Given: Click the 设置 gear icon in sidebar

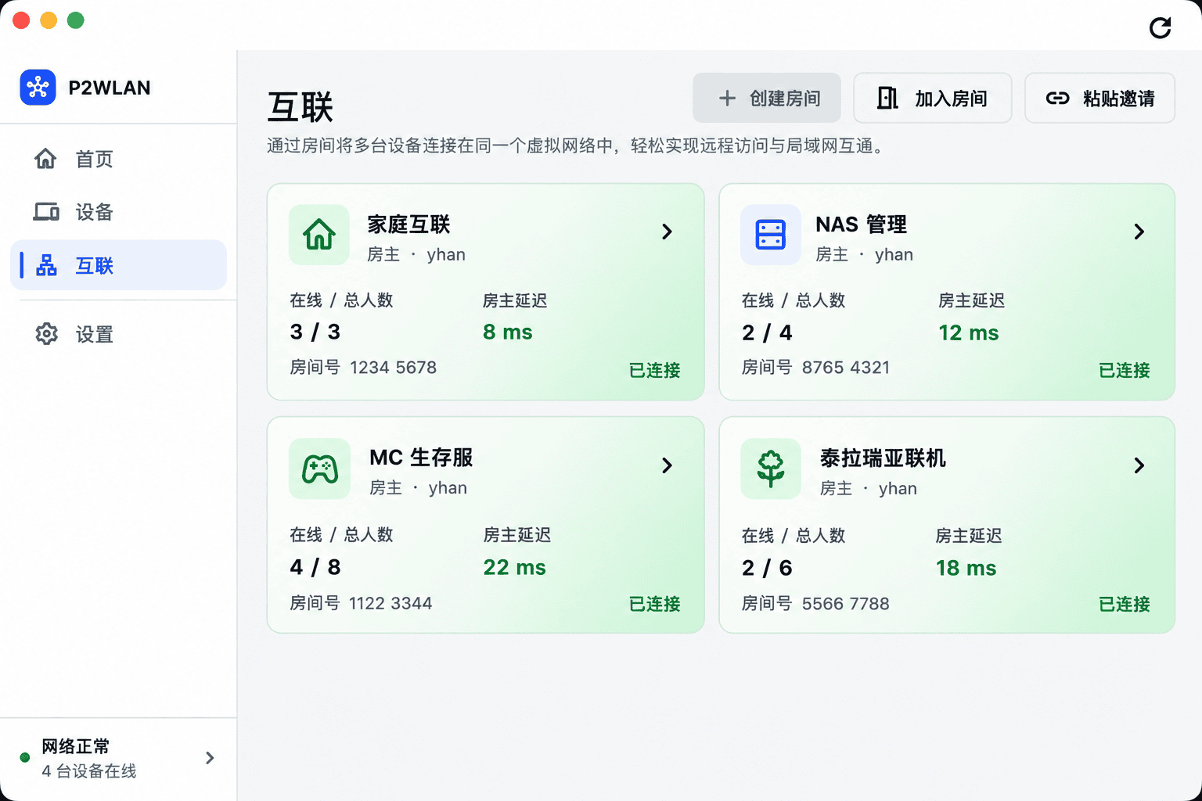Looking at the screenshot, I should [x=46, y=334].
